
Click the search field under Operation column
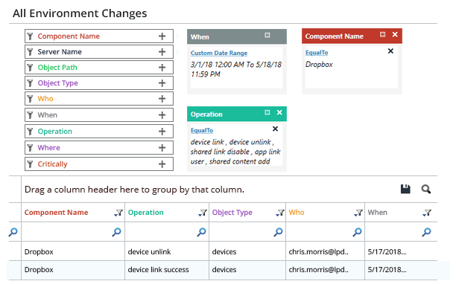167,232
